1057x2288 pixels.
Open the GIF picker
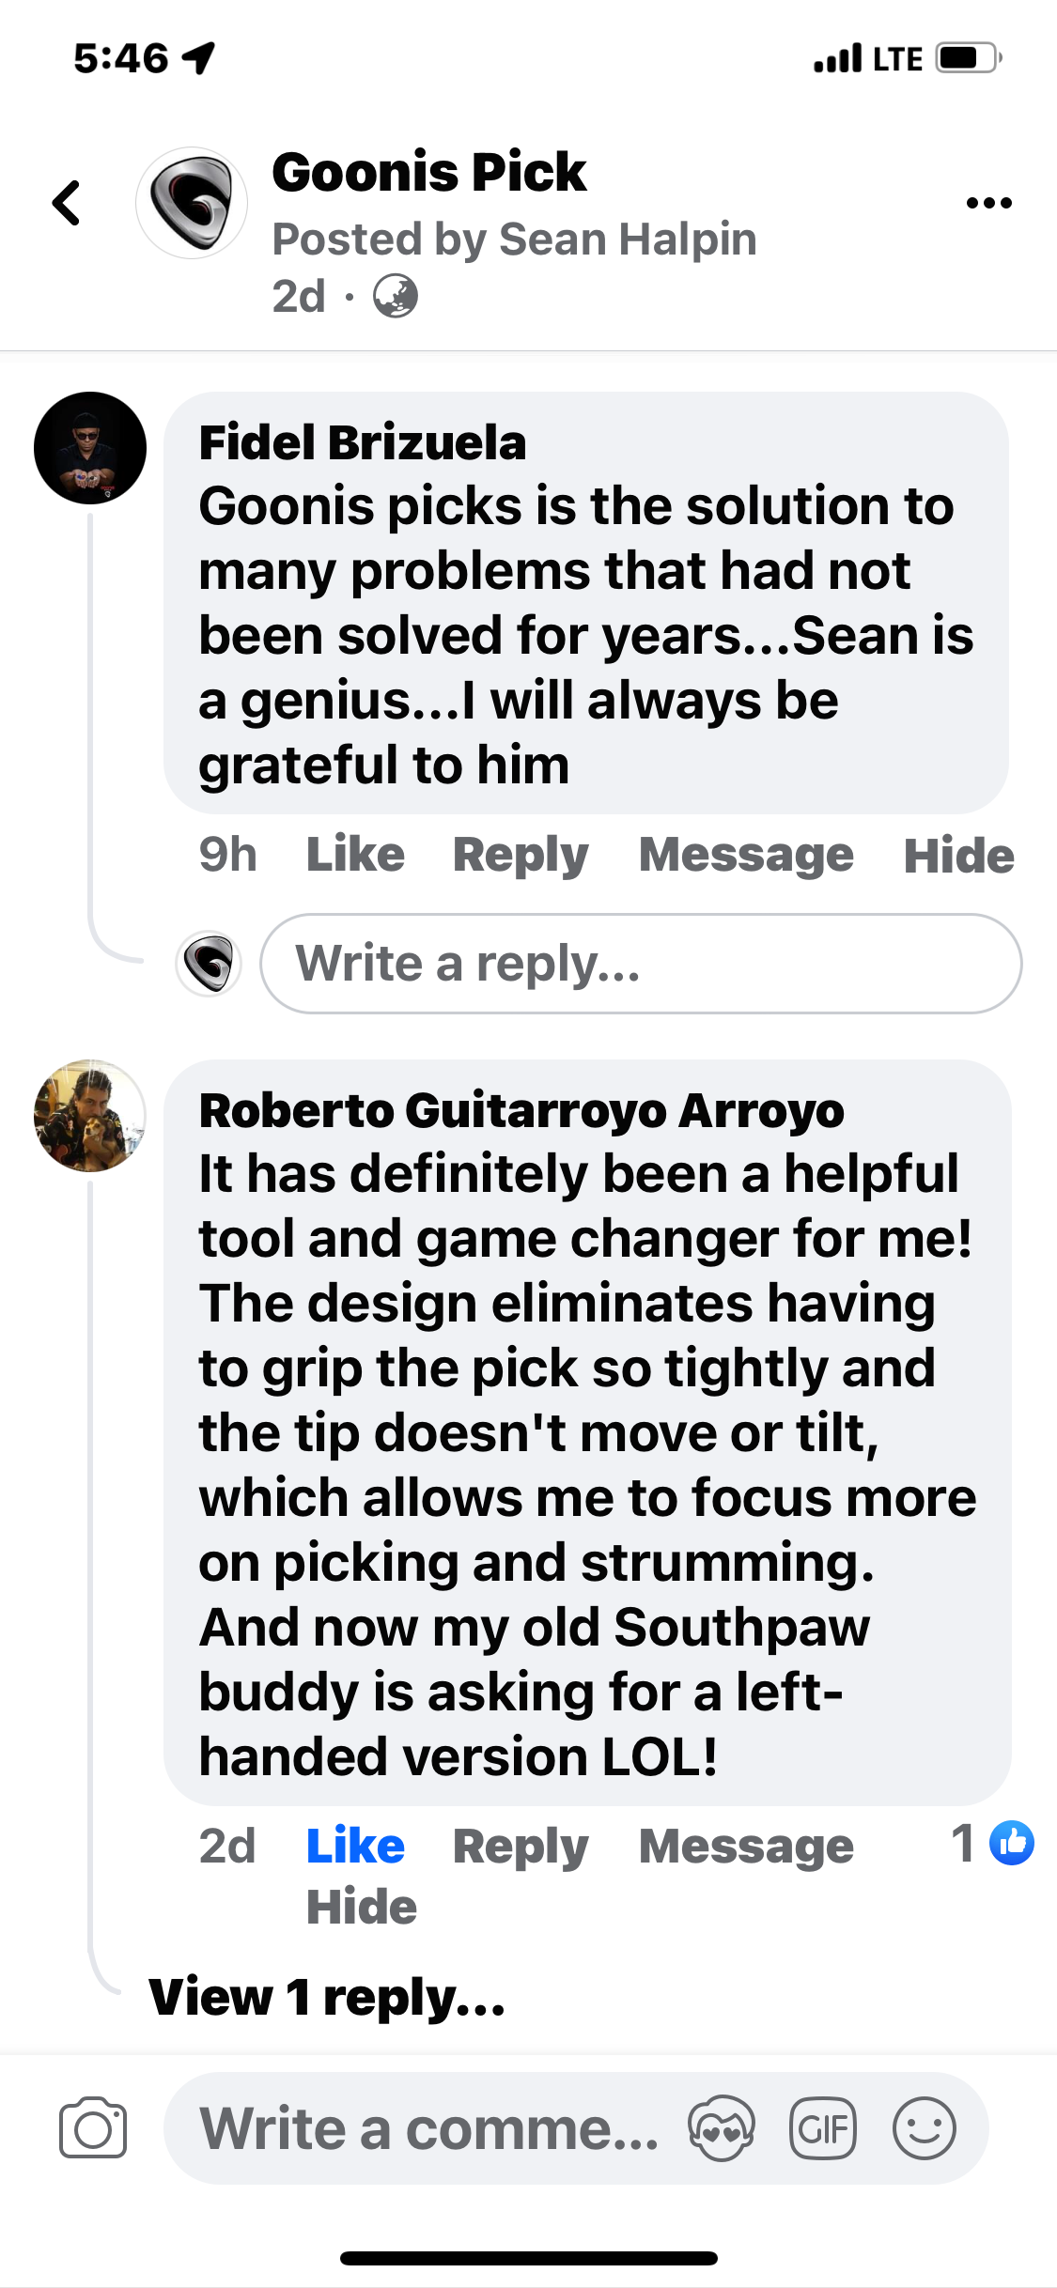pyautogui.click(x=823, y=2128)
